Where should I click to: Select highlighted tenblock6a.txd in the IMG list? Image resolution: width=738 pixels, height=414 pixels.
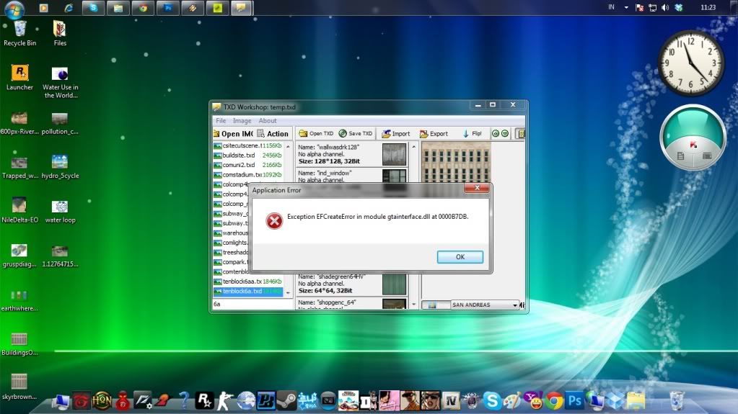(248, 292)
